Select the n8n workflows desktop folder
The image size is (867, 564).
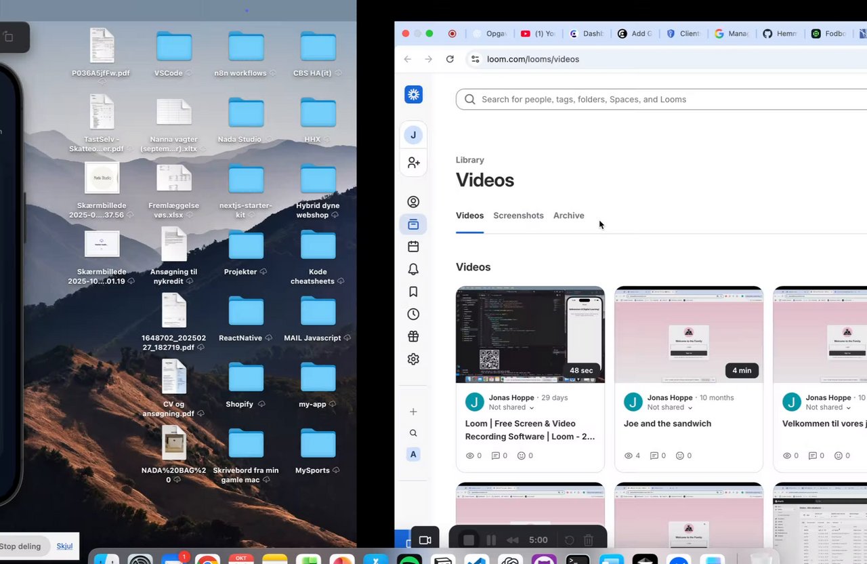pos(245,54)
